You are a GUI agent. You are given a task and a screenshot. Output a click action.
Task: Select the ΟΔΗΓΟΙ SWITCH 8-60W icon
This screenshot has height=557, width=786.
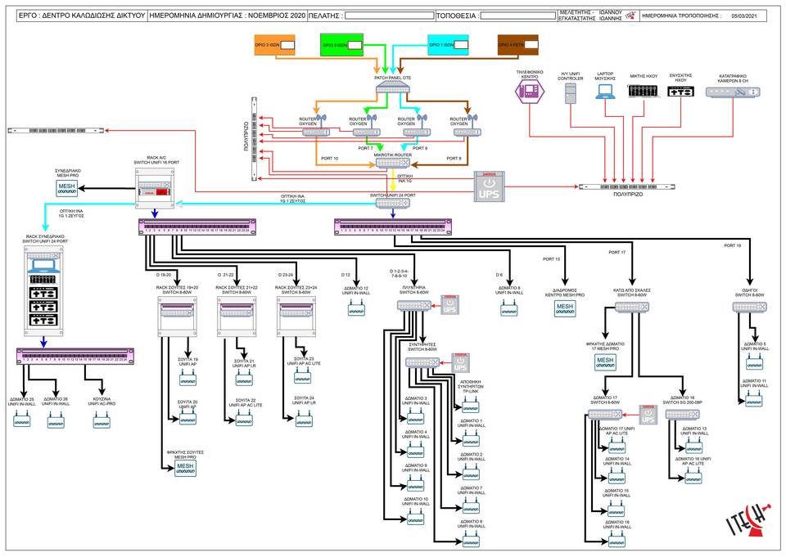tap(749, 308)
